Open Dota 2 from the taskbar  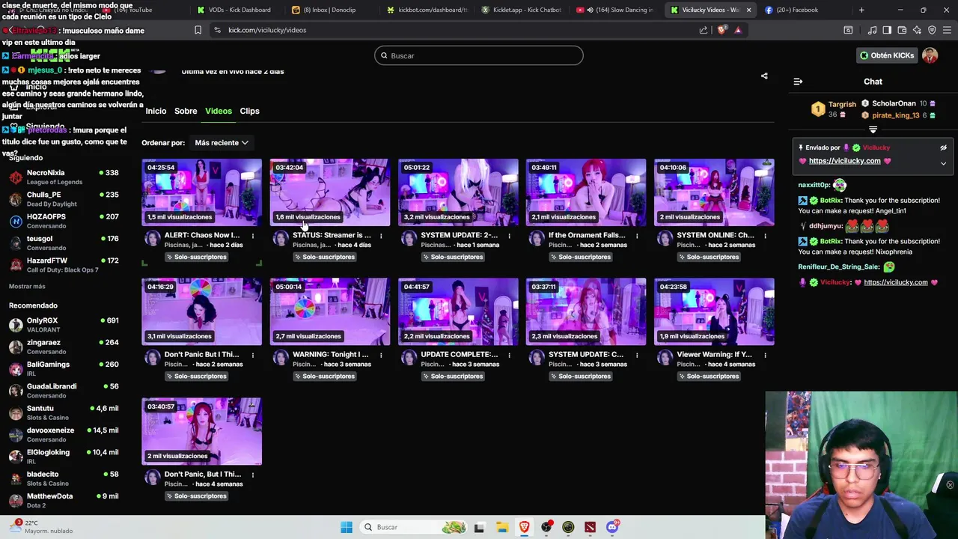pyautogui.click(x=591, y=527)
